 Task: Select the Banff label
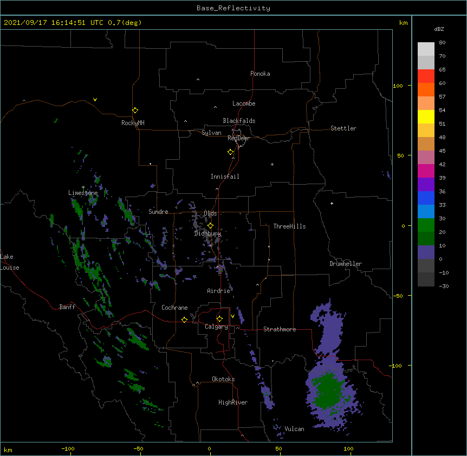67,307
